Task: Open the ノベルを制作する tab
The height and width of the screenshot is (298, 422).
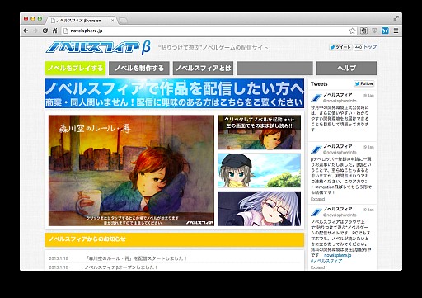Action: [x=139, y=68]
